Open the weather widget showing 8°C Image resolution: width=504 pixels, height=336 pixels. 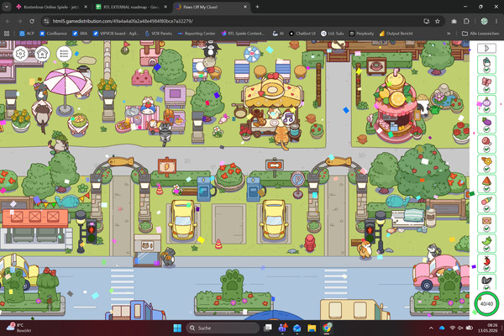19,328
